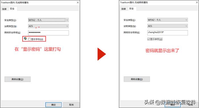Image resolution: width=199 pixels, height=108 pixels.
Task: Switch to 连接 tab in left dialog
Action: [x=4, y=9]
